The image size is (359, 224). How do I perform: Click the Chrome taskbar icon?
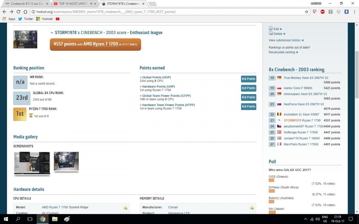coord(42,219)
